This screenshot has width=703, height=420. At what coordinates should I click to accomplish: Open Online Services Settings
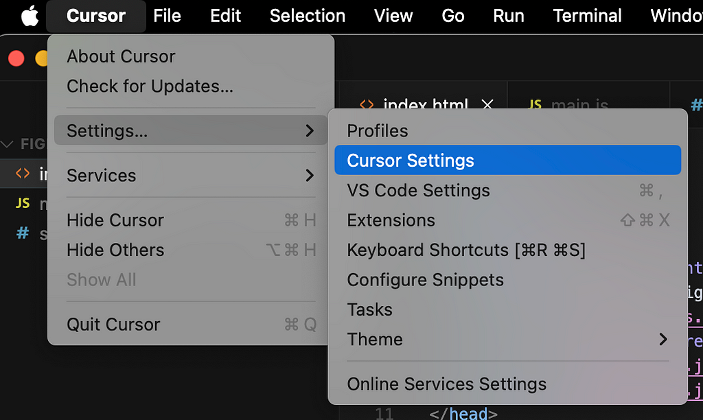pyautogui.click(x=507, y=384)
